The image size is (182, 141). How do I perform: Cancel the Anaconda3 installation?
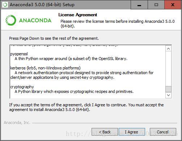pos(163,132)
